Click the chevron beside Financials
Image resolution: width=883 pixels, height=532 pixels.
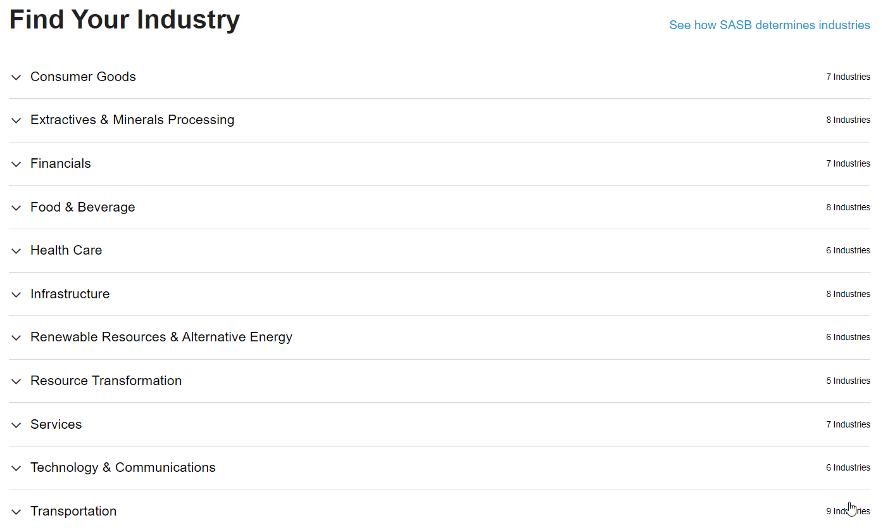click(x=16, y=164)
